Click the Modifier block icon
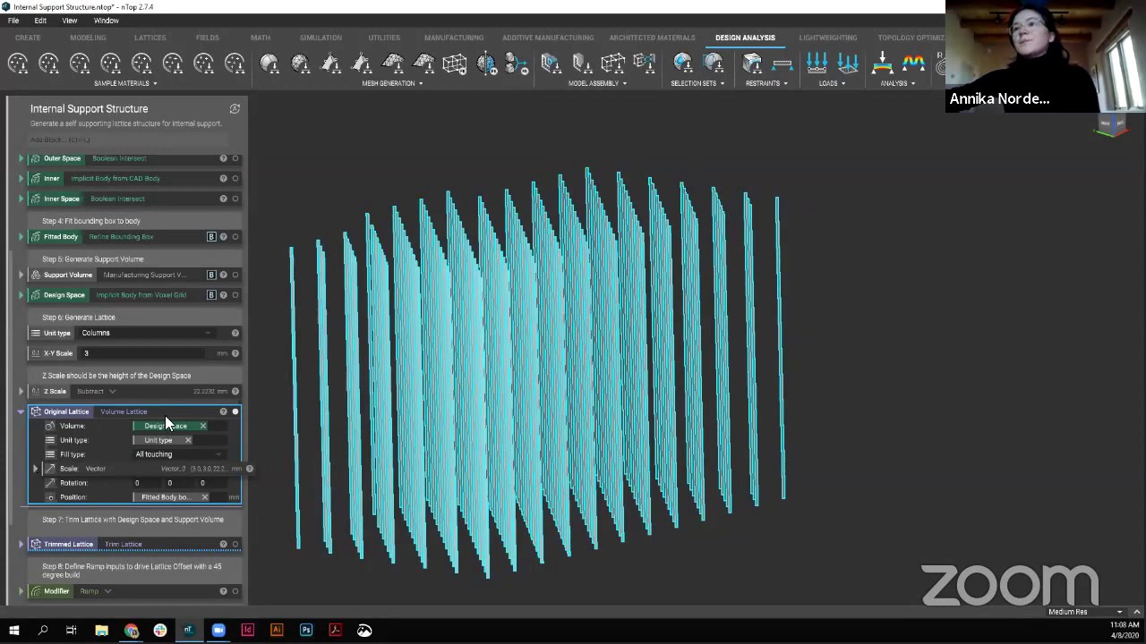Screen dimensions: 1146x644 pos(36,591)
